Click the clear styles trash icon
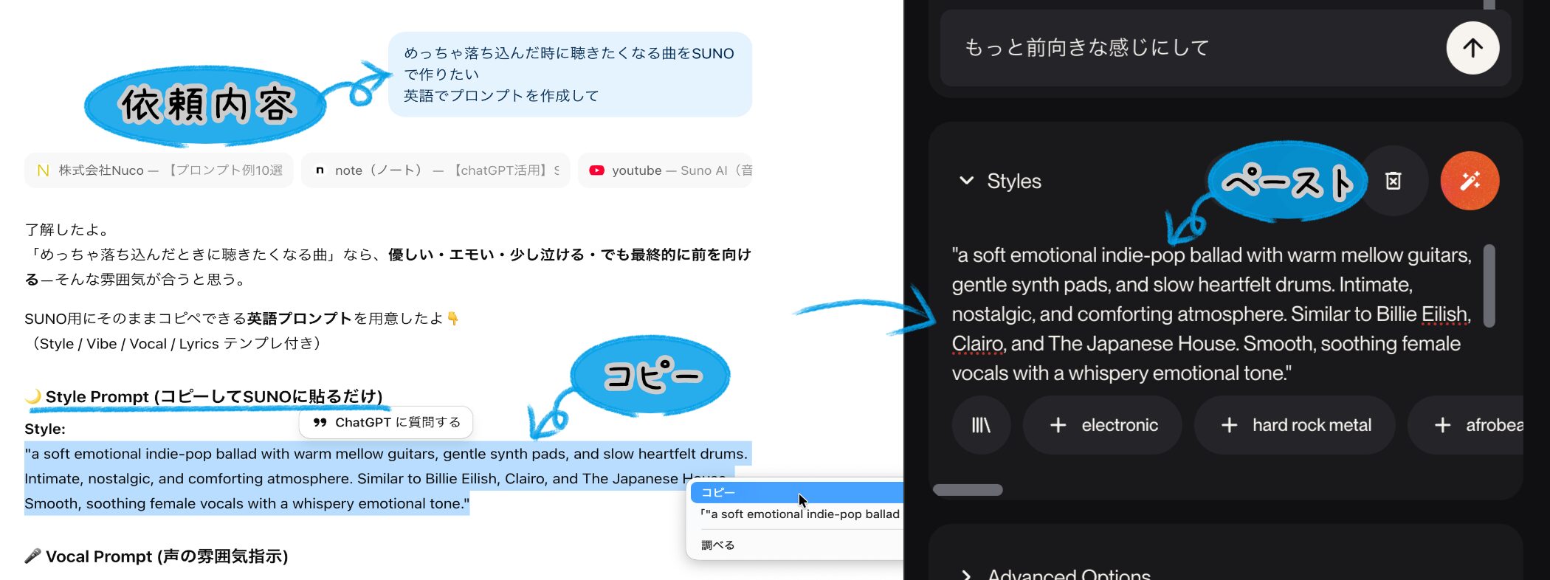Screen dimensions: 1550x580 click(1393, 181)
